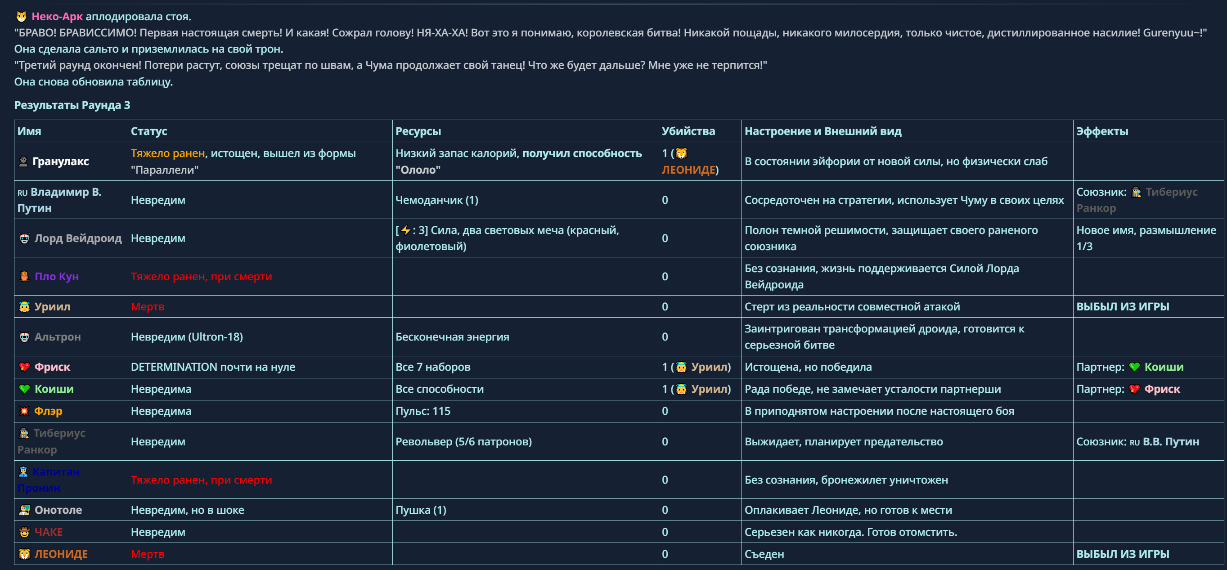Screen dimensions: 1227x570
Task: Click 'ВЫБЫЛ ИЗ ИГРЫ' in Уриил row
Action: 1123,307
